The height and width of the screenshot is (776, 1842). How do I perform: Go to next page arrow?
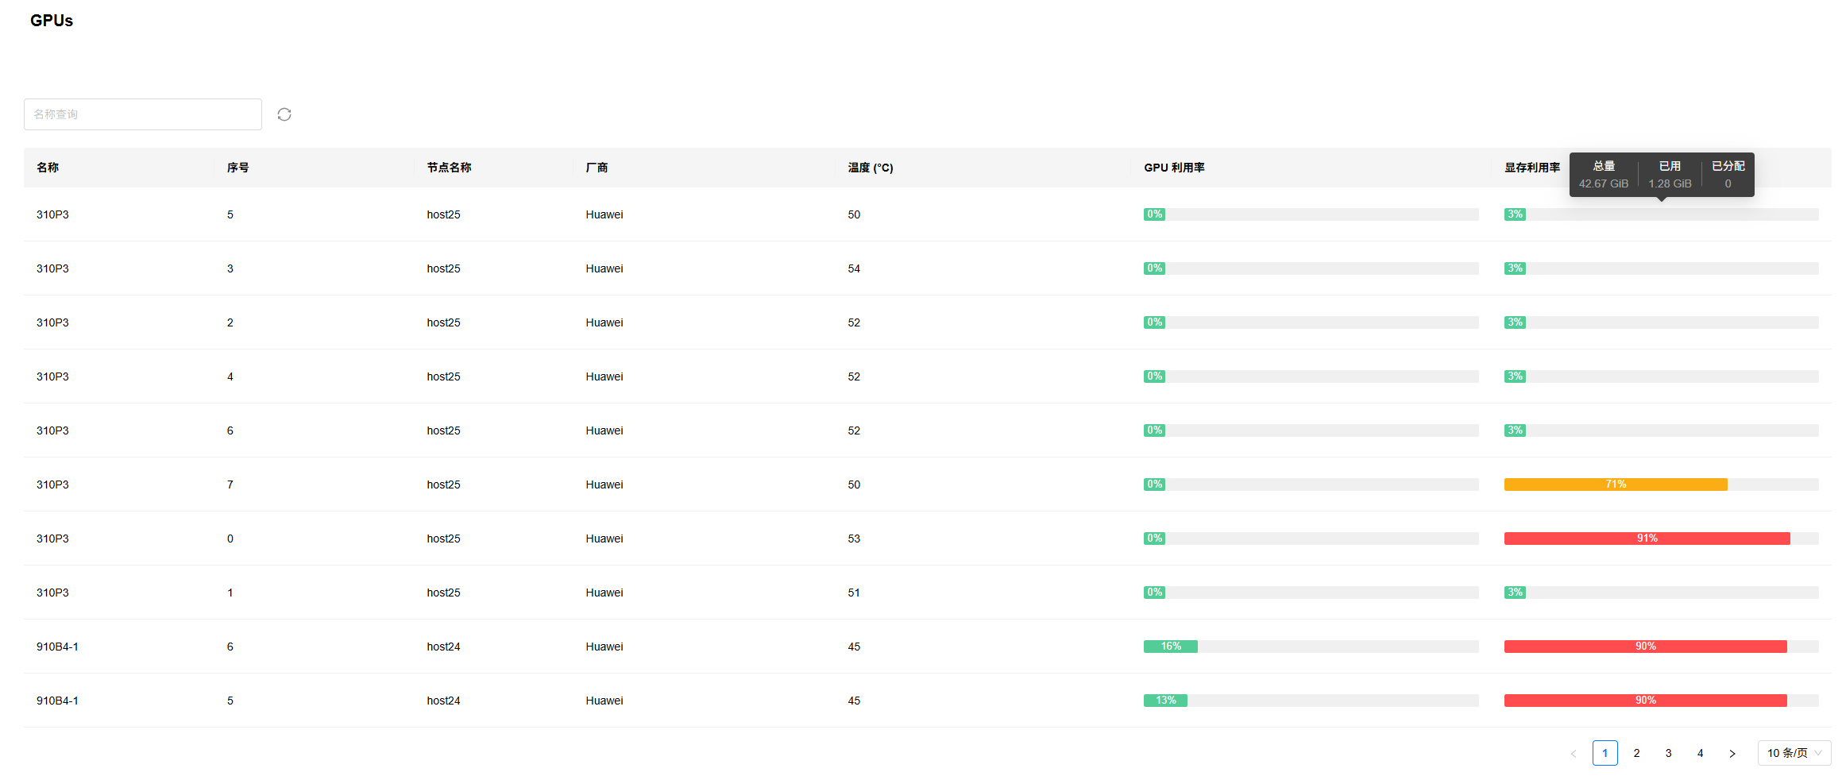[x=1732, y=753]
